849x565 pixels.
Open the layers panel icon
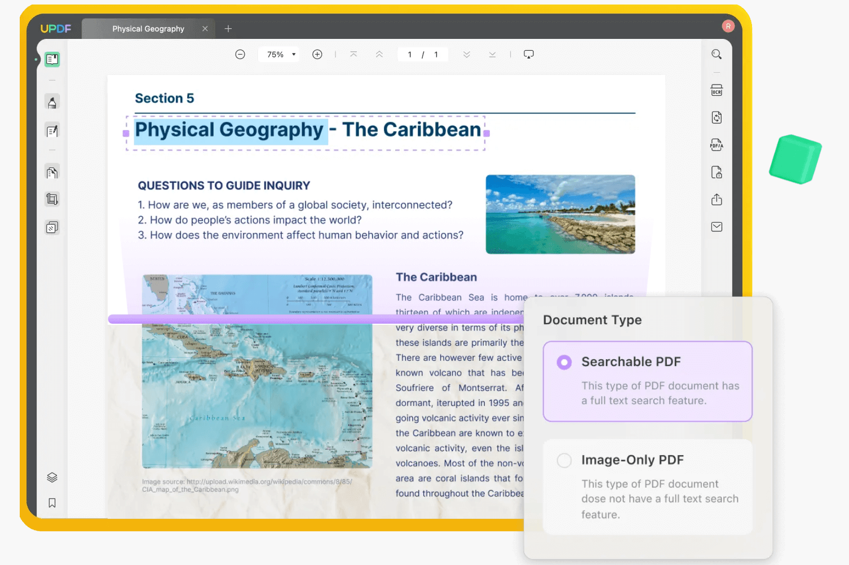tap(52, 477)
